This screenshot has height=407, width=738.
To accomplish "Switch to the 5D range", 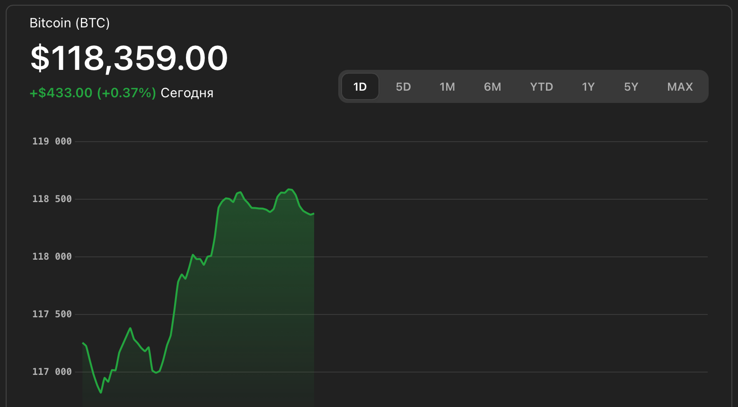I will coord(403,86).
